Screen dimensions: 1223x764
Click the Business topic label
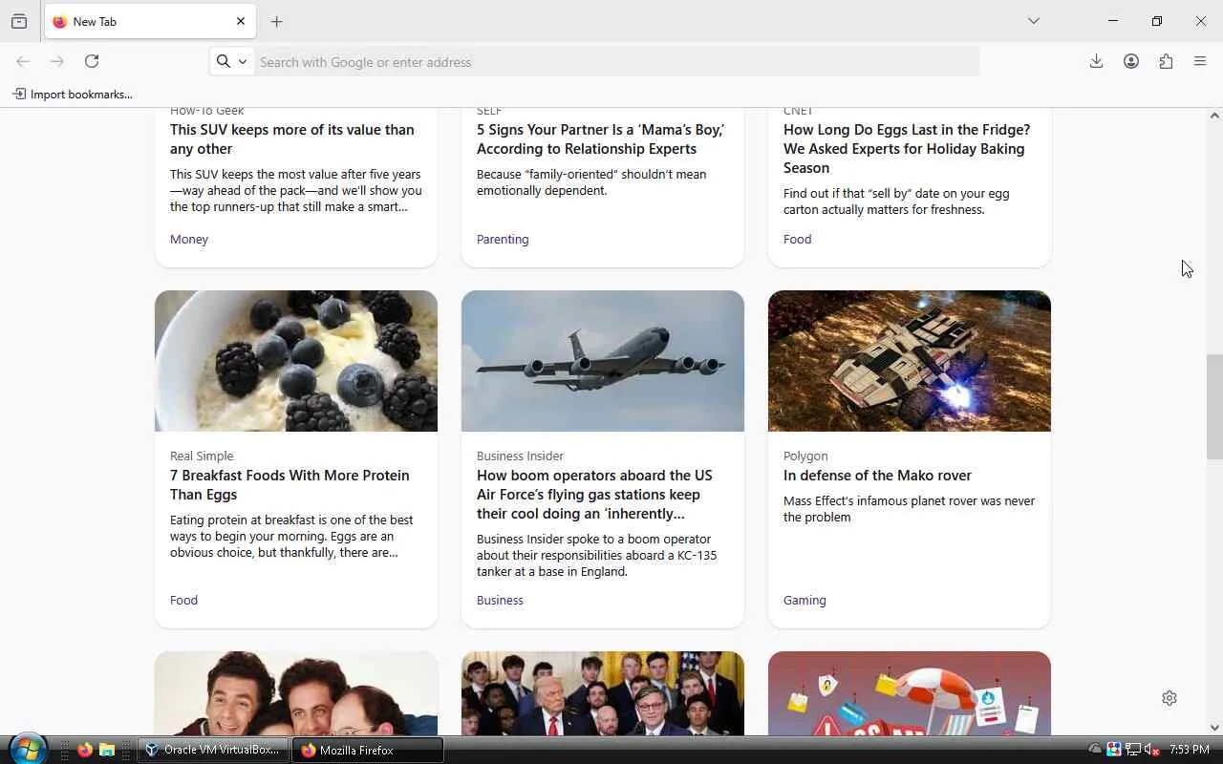click(x=500, y=600)
